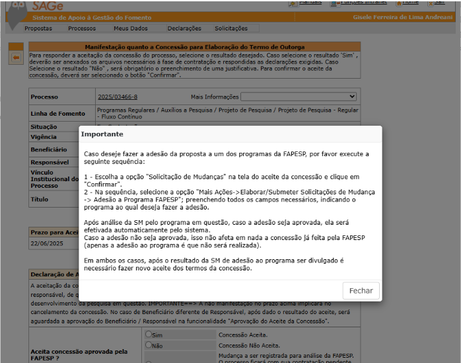Open the Propostas menu
Screen dimensions: 461x363
38,28
